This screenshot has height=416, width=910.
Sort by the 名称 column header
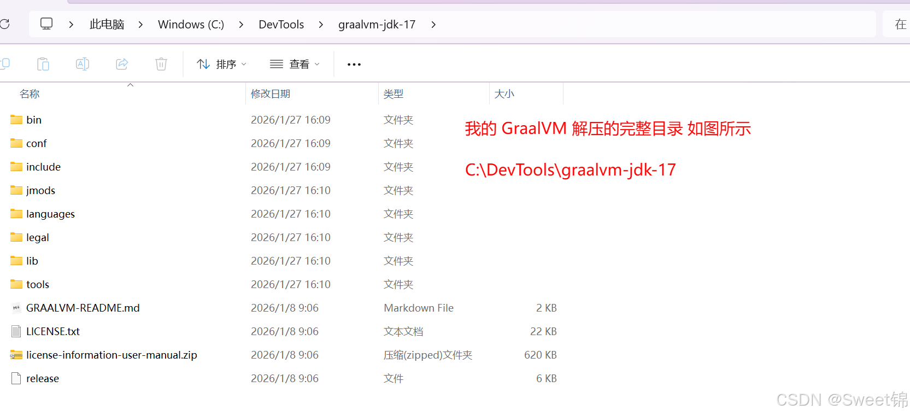[30, 94]
